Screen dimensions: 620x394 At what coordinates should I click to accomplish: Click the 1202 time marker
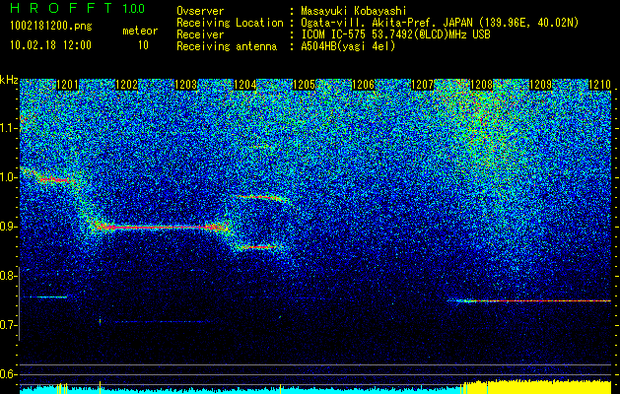click(x=126, y=85)
